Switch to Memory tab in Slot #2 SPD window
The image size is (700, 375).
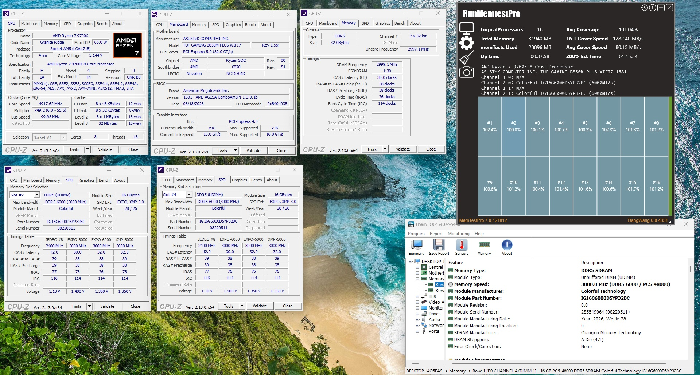[53, 180]
